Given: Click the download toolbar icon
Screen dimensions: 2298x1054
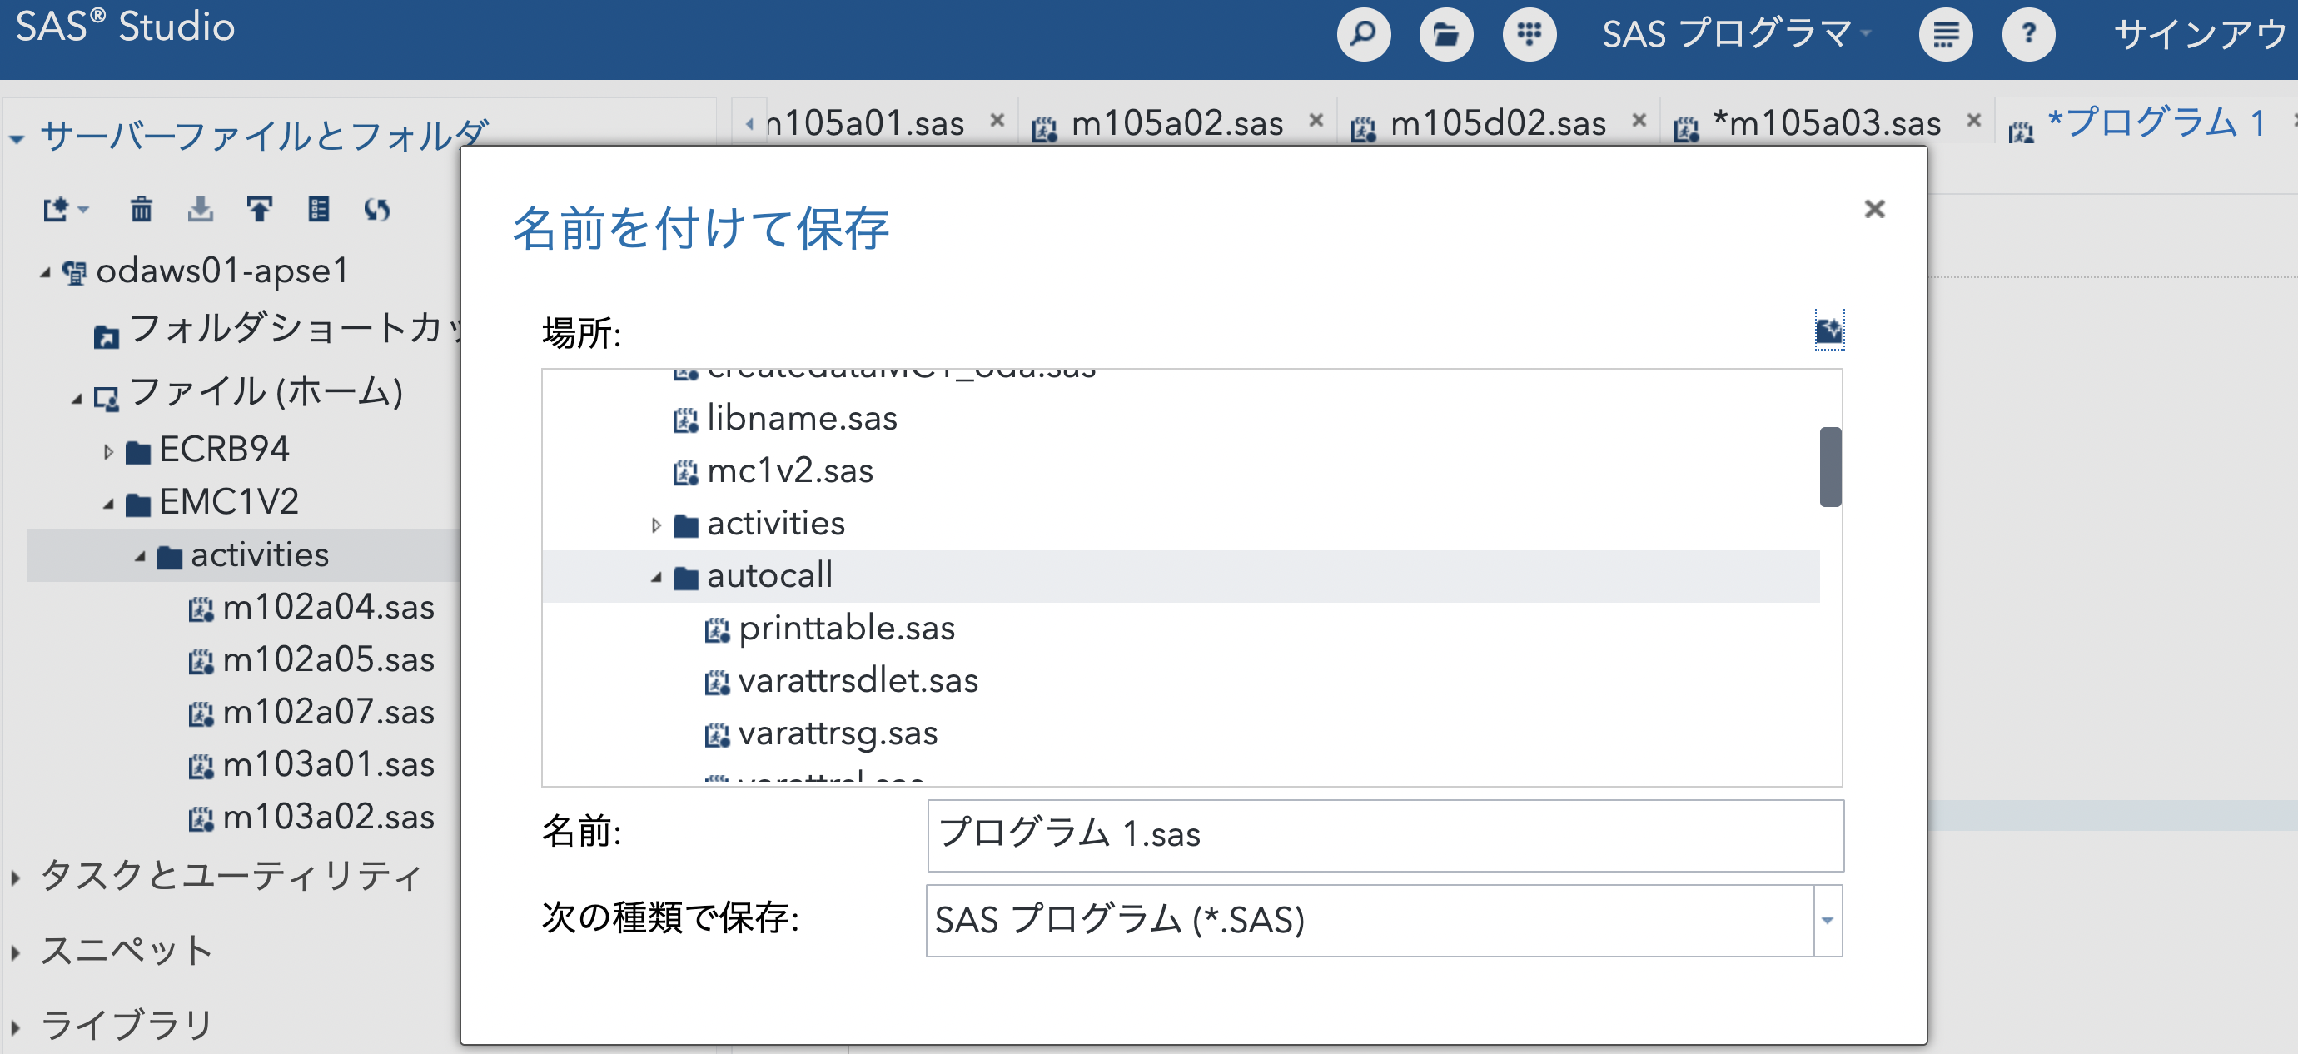Looking at the screenshot, I should (x=199, y=210).
